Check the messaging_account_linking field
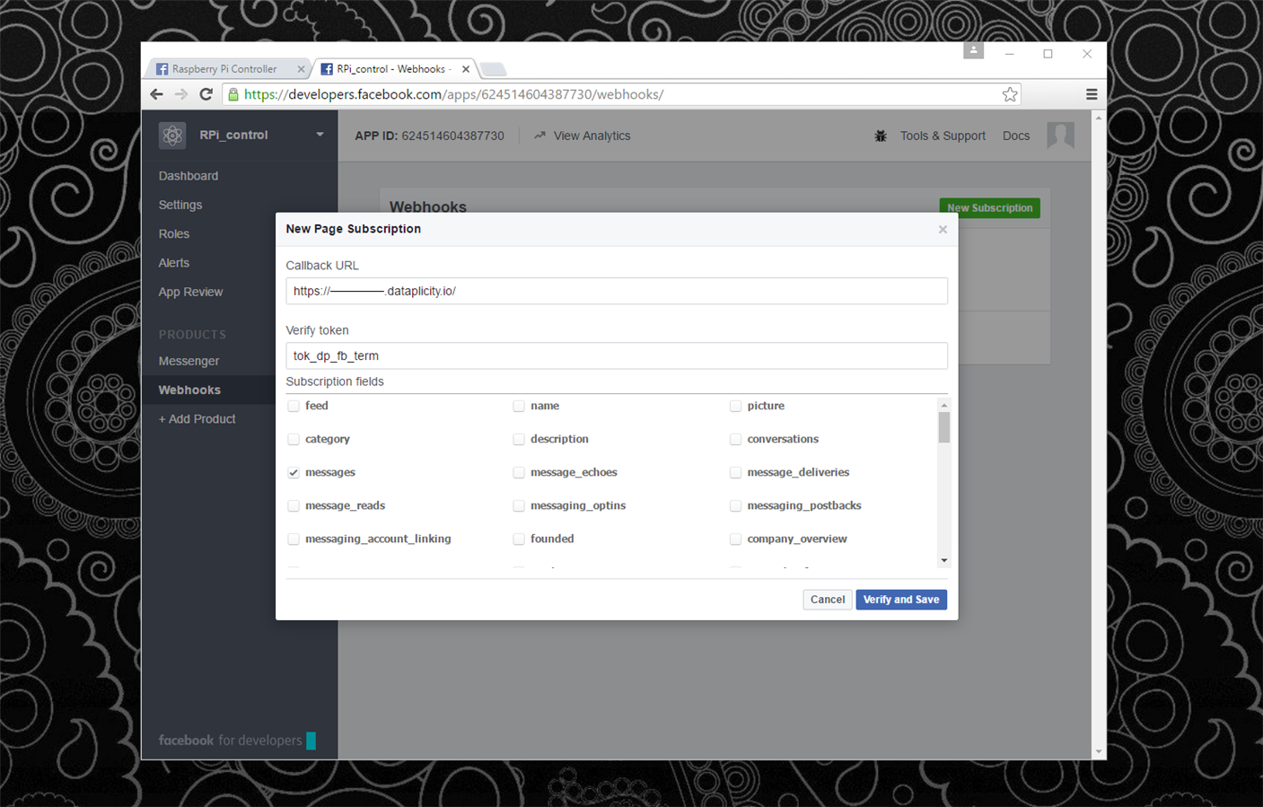1263x807 pixels. coord(294,539)
